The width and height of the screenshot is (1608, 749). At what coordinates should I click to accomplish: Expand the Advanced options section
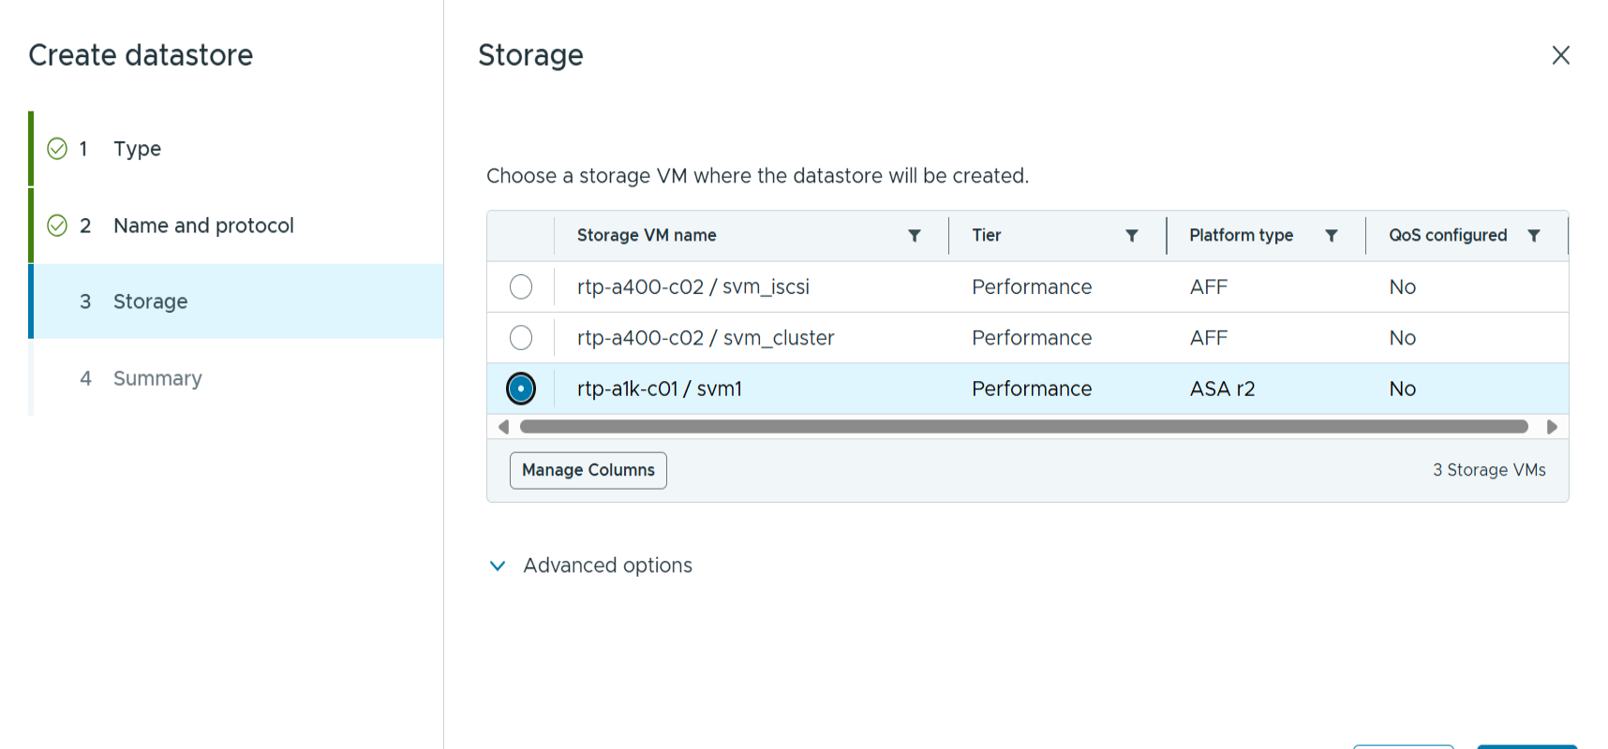pyautogui.click(x=498, y=565)
